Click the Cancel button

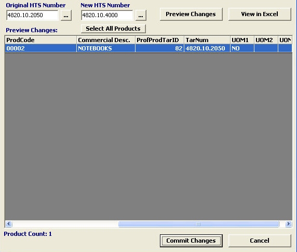(x=260, y=241)
